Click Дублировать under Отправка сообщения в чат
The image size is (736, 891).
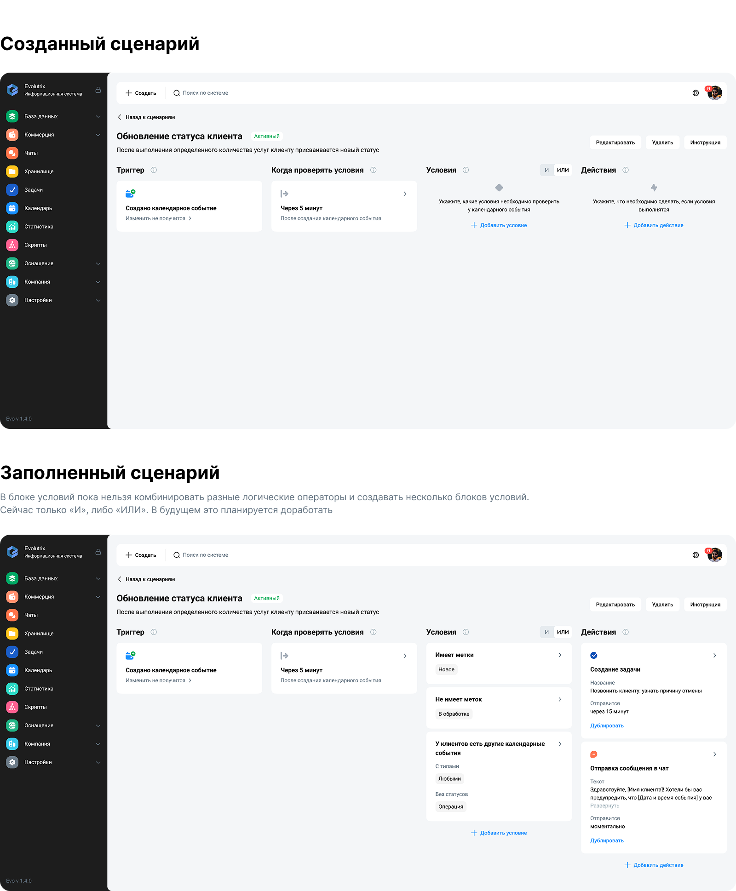tap(607, 841)
